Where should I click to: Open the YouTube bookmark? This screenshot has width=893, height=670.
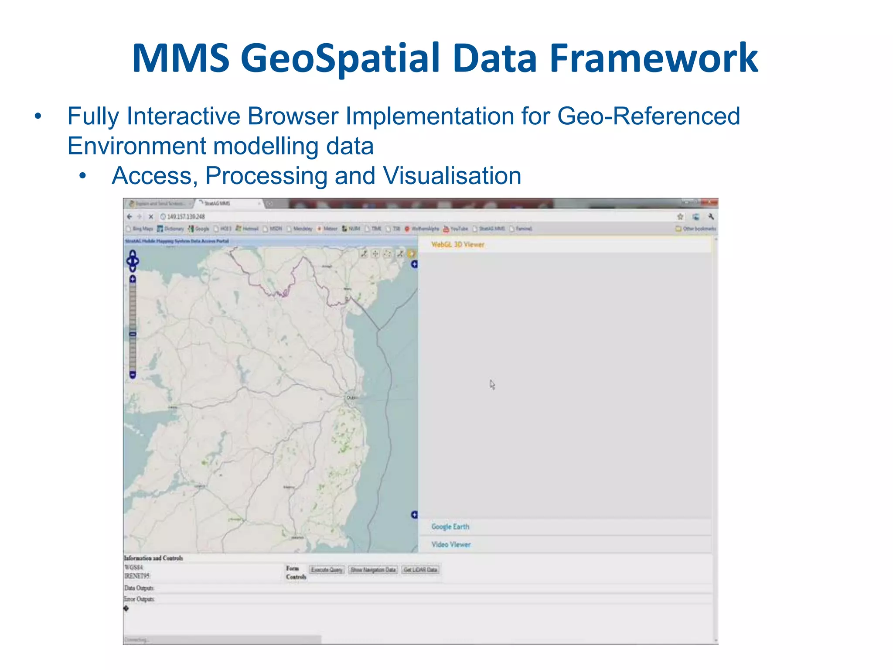pyautogui.click(x=456, y=229)
